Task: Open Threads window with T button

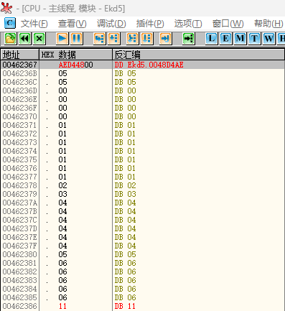Action: [254, 38]
